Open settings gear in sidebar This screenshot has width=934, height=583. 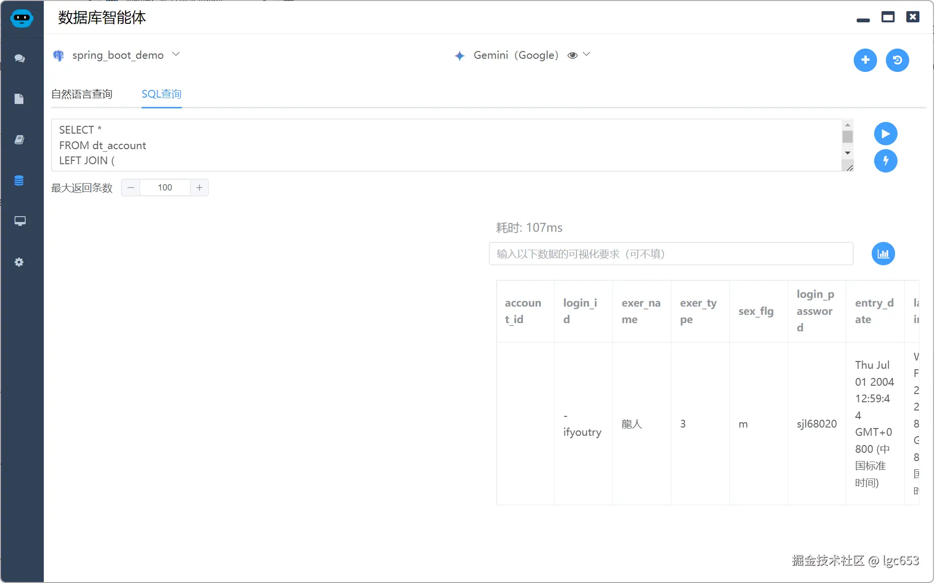(19, 262)
